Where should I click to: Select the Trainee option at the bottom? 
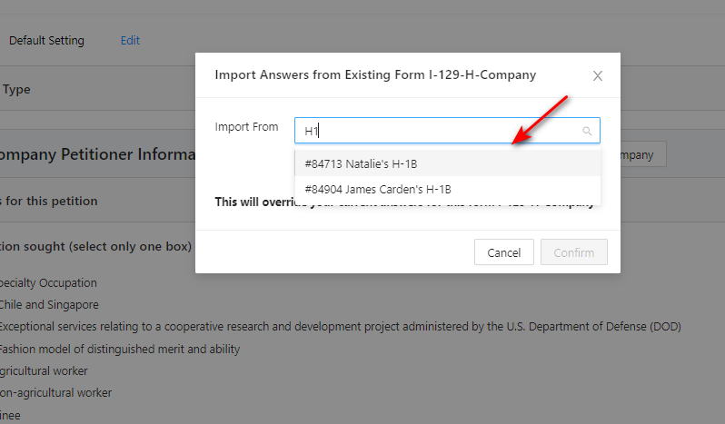[10, 415]
